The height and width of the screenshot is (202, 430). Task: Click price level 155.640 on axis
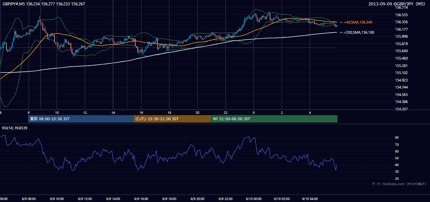coord(402,51)
